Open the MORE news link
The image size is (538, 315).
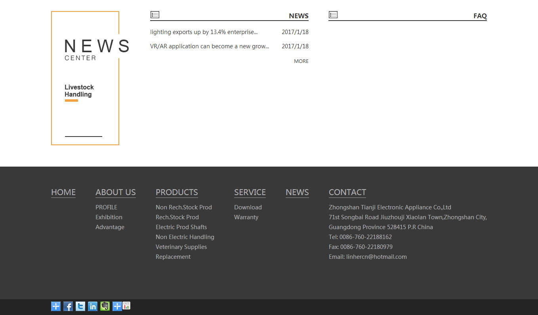tap(301, 61)
